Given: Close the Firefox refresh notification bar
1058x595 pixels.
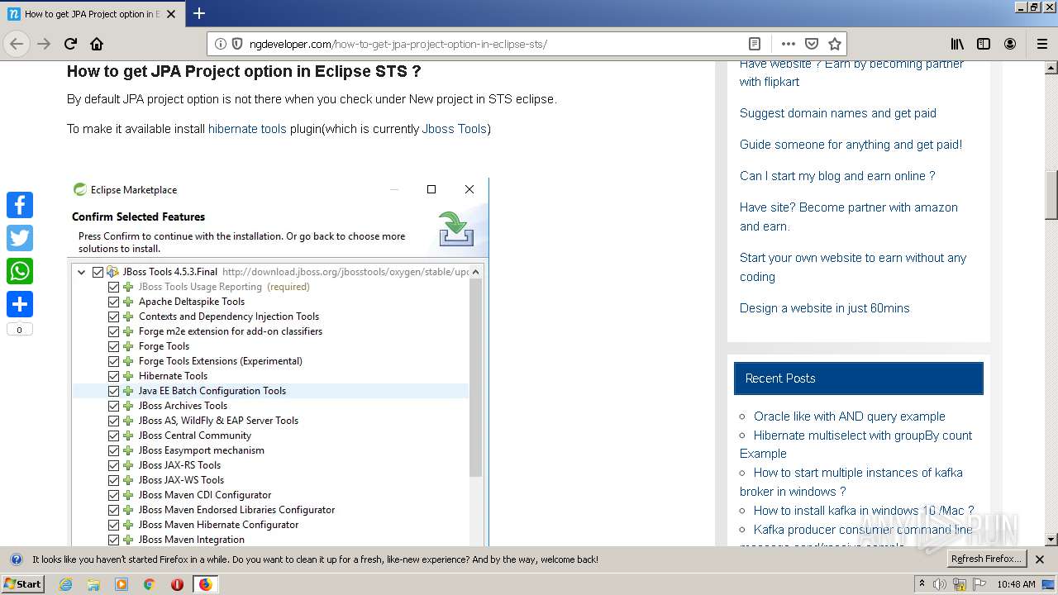Looking at the screenshot, I should [1040, 559].
